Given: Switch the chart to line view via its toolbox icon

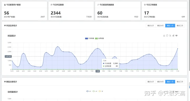Looking at the screenshot, I should click(170, 35).
